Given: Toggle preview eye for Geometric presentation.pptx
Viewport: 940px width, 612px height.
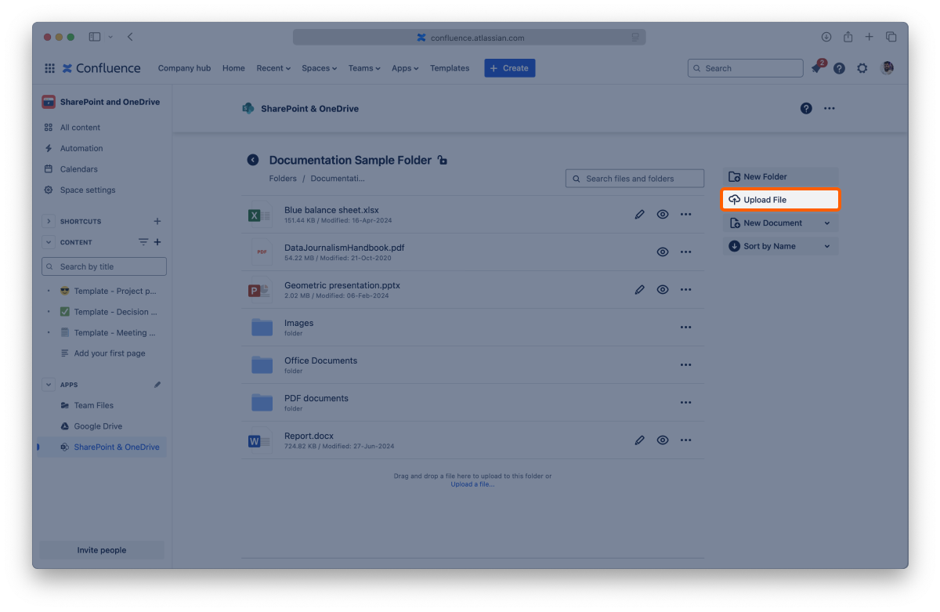Looking at the screenshot, I should coord(663,290).
